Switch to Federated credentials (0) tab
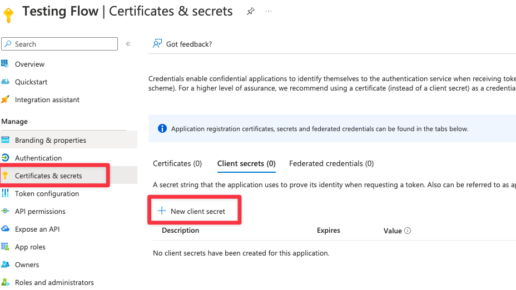Image resolution: width=516 pixels, height=290 pixels. pos(331,163)
